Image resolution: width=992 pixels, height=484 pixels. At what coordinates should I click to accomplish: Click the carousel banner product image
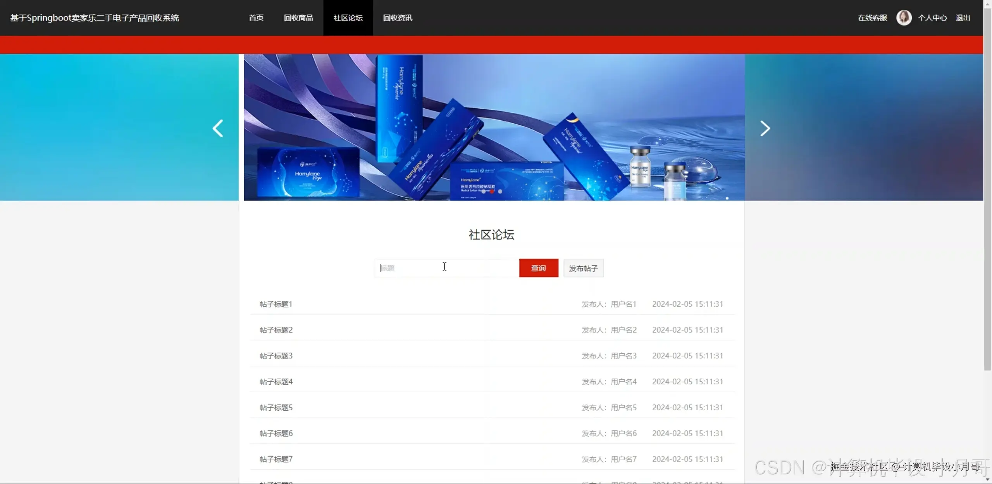pyautogui.click(x=494, y=127)
